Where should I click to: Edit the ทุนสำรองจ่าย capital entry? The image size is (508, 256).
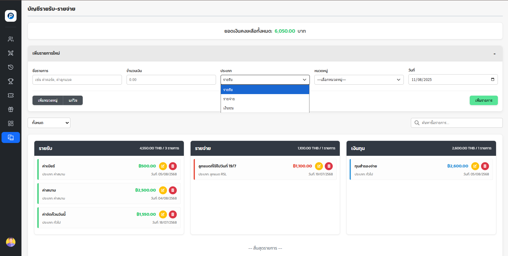click(475, 166)
